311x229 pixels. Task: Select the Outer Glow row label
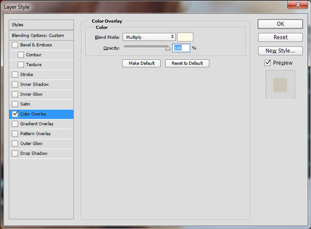[31, 143]
